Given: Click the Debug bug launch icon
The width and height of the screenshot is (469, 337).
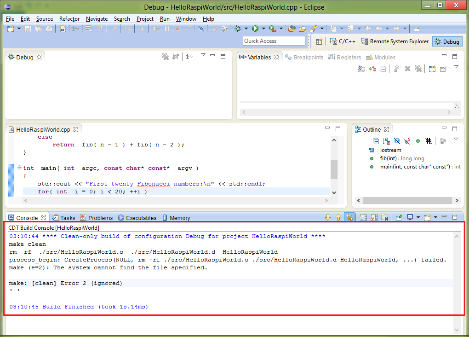Looking at the screenshot, I should point(238,29).
